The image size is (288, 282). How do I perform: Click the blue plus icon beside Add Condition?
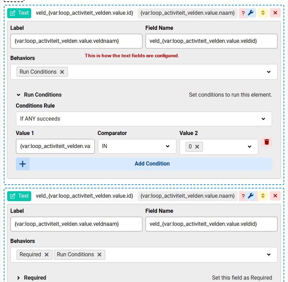[x=23, y=164]
